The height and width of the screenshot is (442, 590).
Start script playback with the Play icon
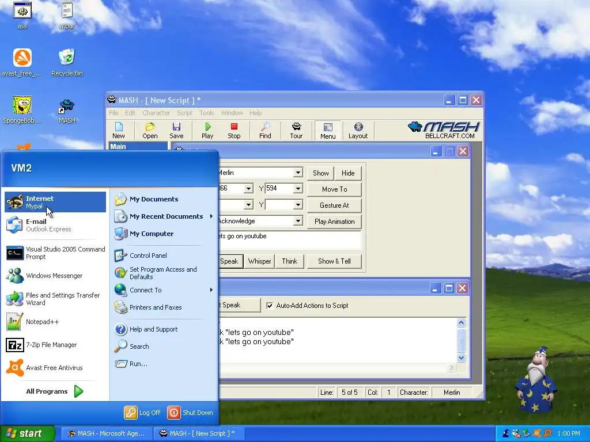[207, 131]
